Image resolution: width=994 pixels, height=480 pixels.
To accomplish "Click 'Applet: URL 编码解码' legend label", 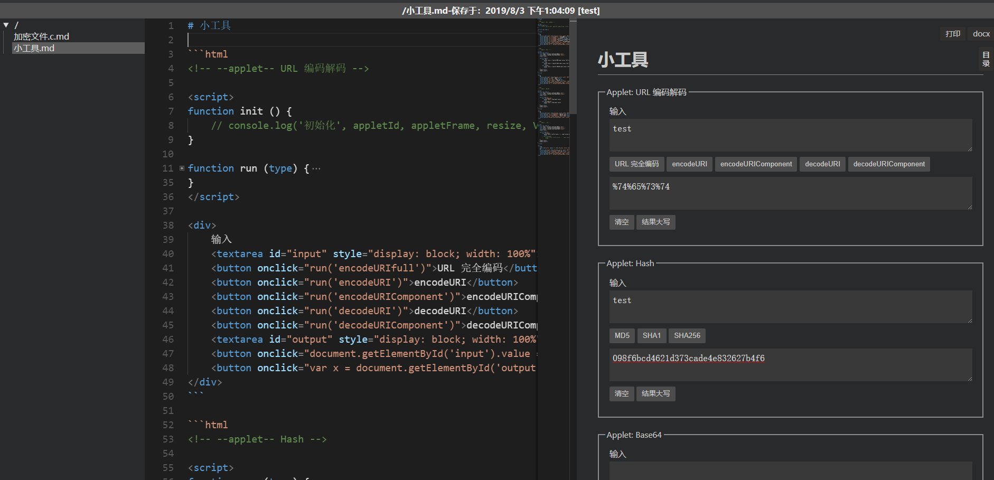I will click(646, 92).
